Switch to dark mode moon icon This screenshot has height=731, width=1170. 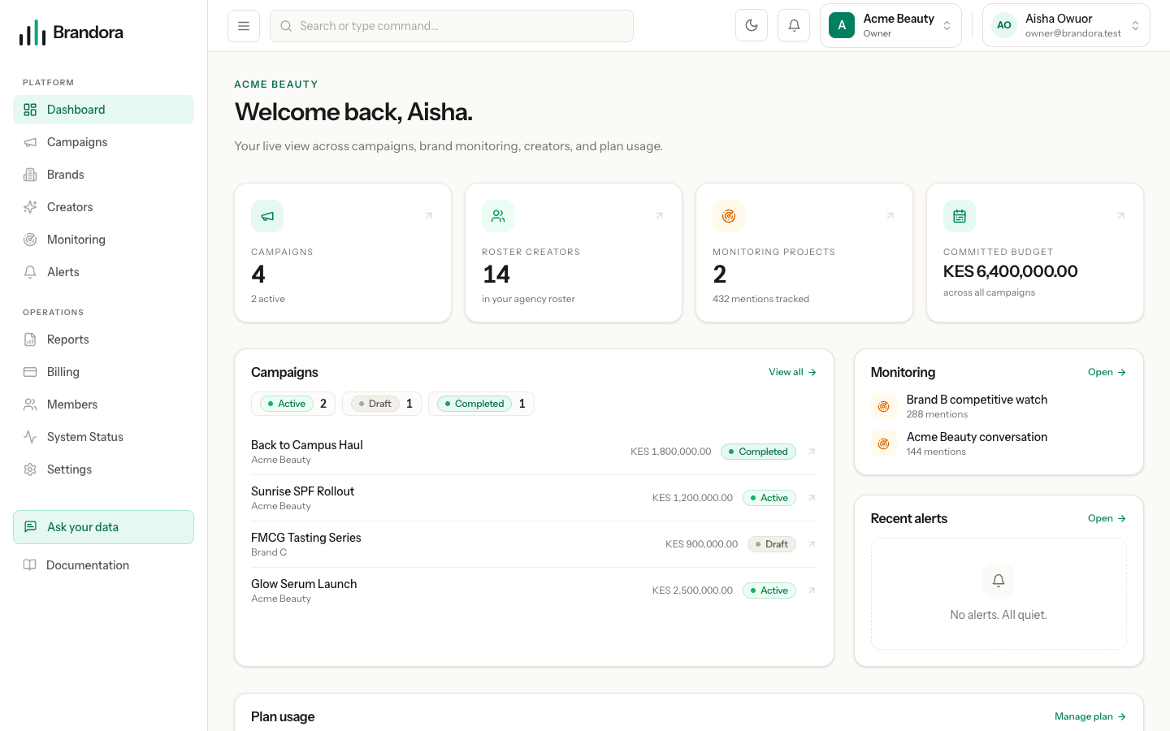[x=752, y=26]
